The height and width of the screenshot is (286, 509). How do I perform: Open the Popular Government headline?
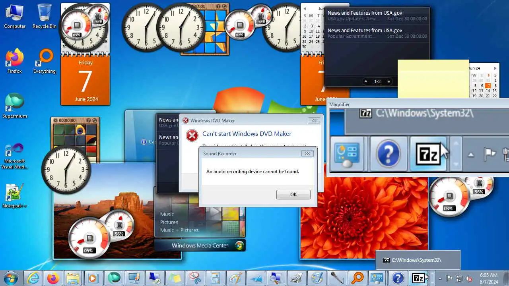point(377,33)
